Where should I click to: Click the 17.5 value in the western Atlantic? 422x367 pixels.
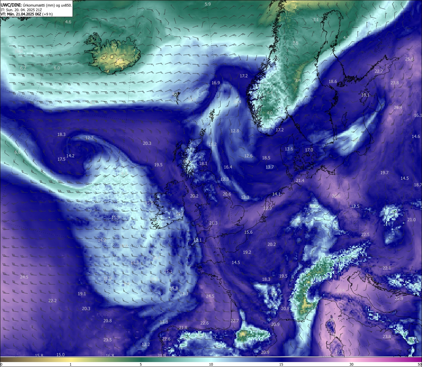(62, 159)
